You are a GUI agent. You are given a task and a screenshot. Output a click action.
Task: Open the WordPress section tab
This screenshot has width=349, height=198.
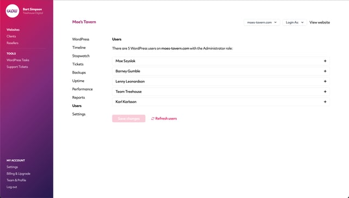(81, 39)
